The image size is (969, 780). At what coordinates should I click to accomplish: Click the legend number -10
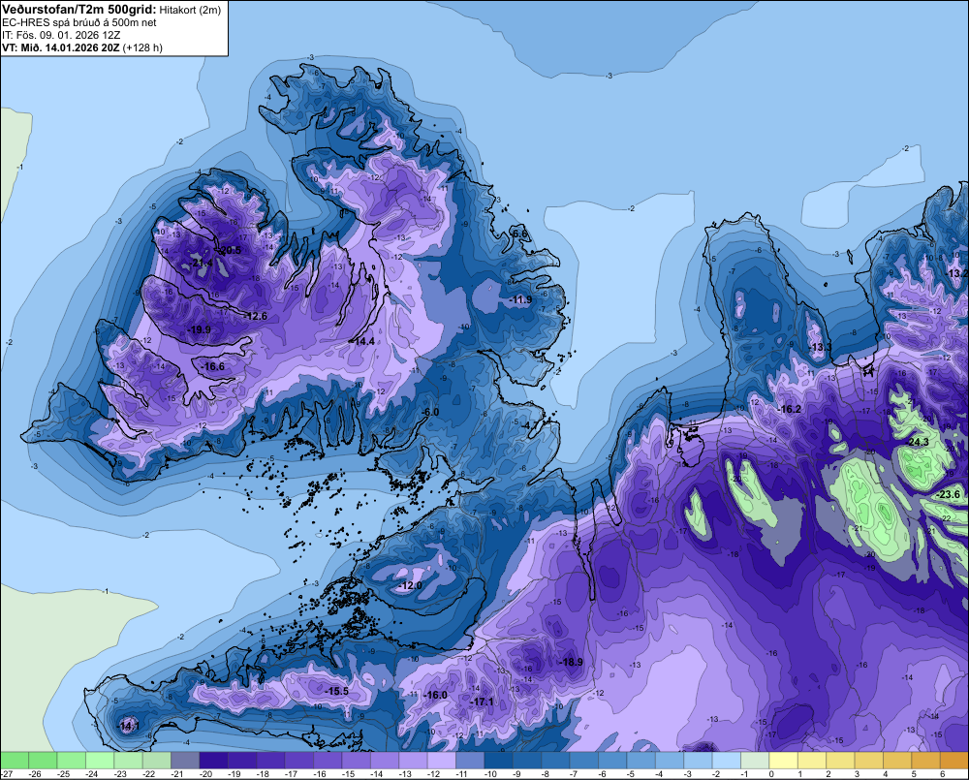[490, 774]
